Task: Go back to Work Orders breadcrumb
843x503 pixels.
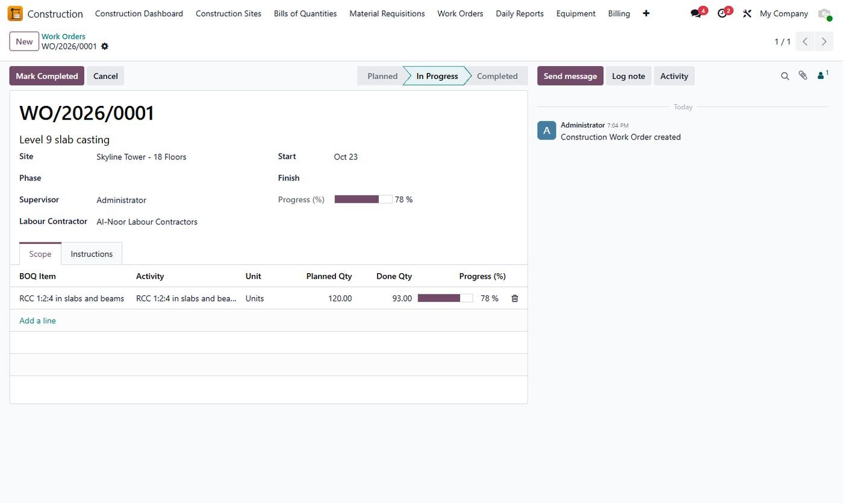Action: coord(63,37)
